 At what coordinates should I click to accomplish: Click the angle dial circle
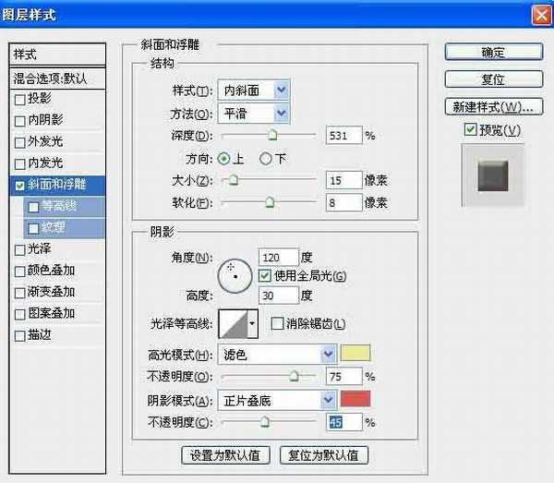235,273
